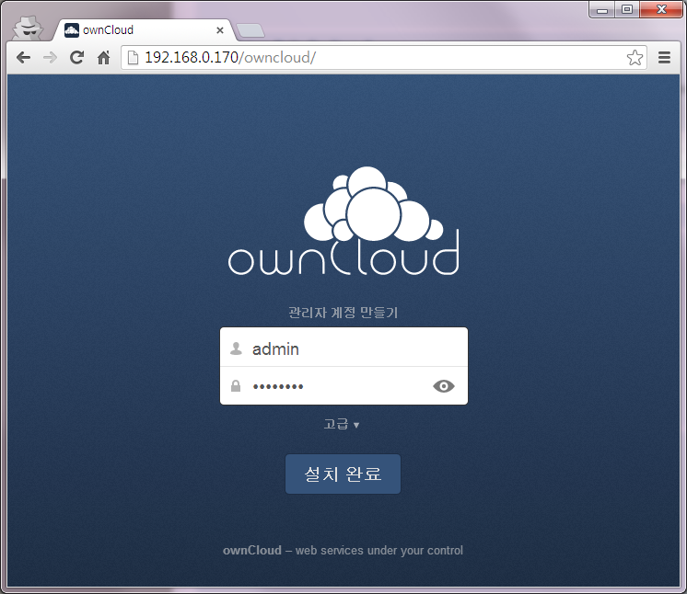
Task: Toggle password visibility with the eye icon
Action: click(444, 386)
